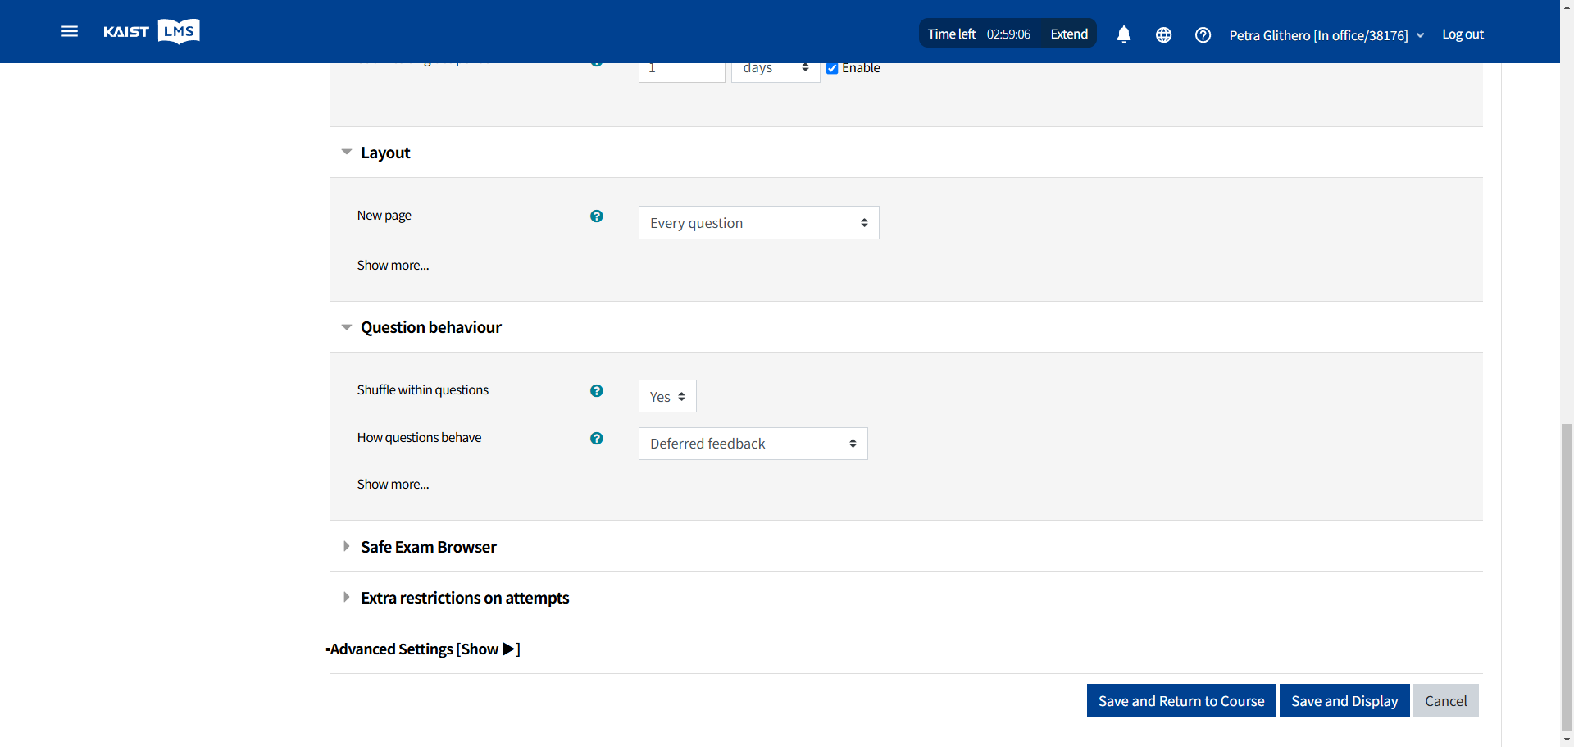Cancel the quiz settings form
This screenshot has height=747, width=1574.
click(1446, 700)
